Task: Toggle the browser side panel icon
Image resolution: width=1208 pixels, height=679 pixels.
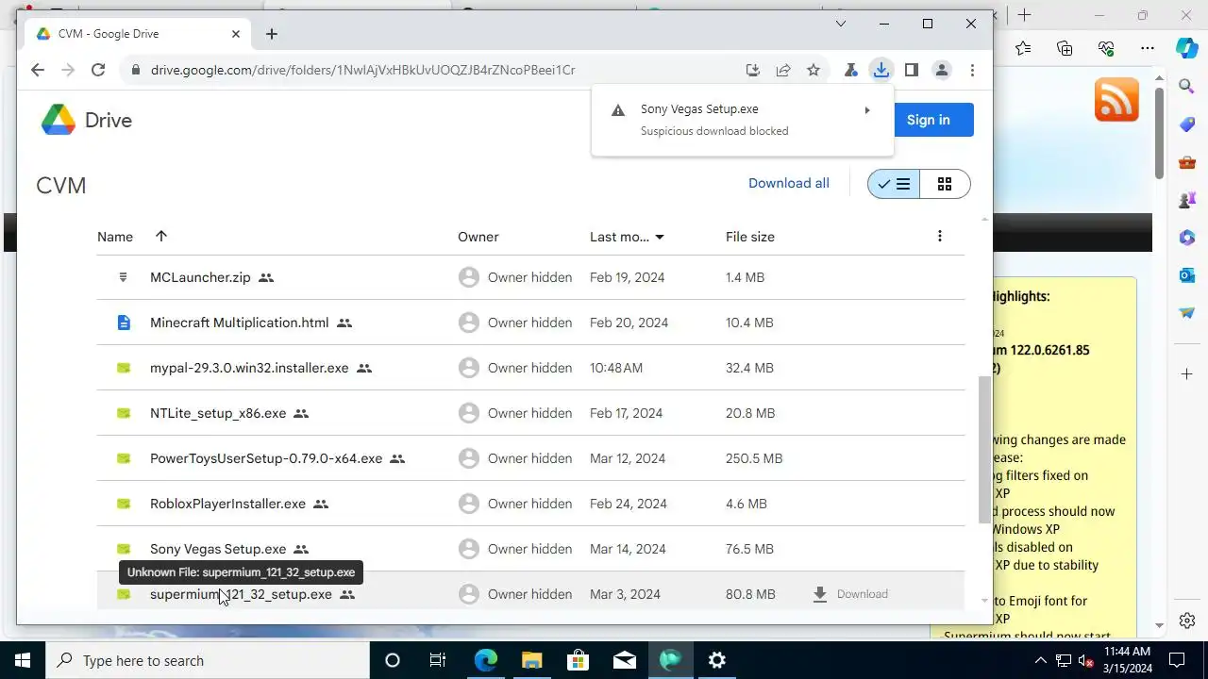Action: click(911, 70)
